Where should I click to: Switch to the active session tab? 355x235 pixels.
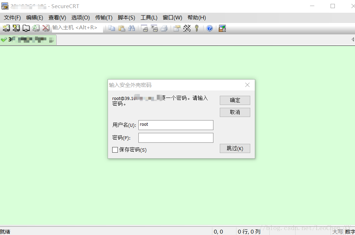click(x=28, y=40)
